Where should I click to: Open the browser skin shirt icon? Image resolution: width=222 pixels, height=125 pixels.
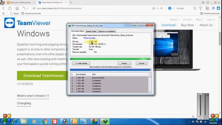(x=208, y=2)
